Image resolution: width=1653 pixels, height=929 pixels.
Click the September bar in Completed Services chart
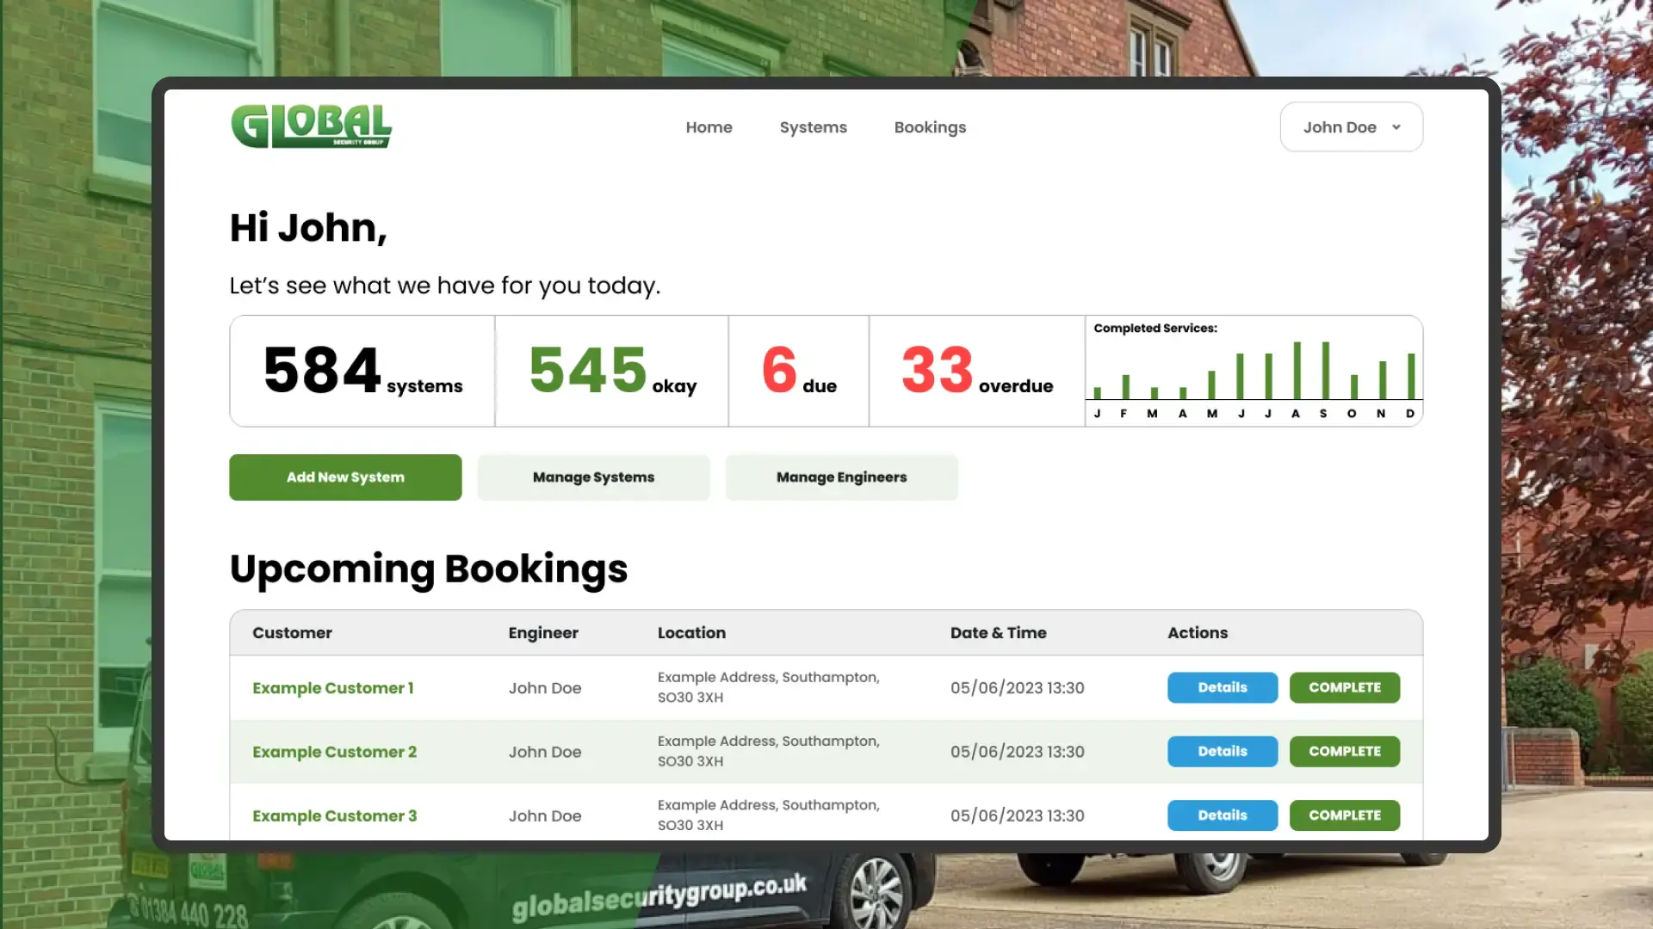(x=1325, y=371)
